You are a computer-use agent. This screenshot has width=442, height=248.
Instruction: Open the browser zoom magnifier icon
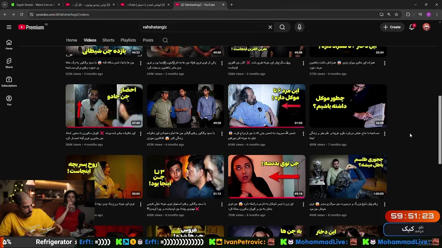pyautogui.click(x=389, y=14)
